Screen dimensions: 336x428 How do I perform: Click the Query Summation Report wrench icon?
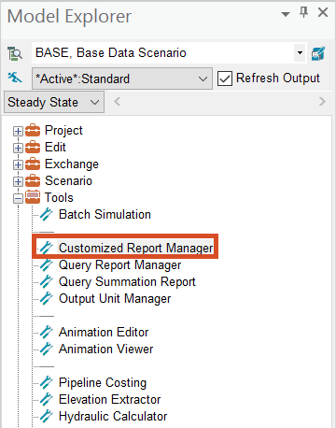[x=47, y=281]
